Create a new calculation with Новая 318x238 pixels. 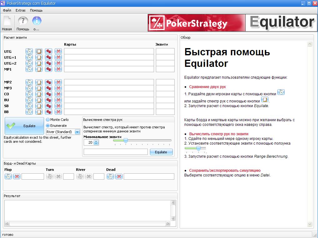[7, 23]
